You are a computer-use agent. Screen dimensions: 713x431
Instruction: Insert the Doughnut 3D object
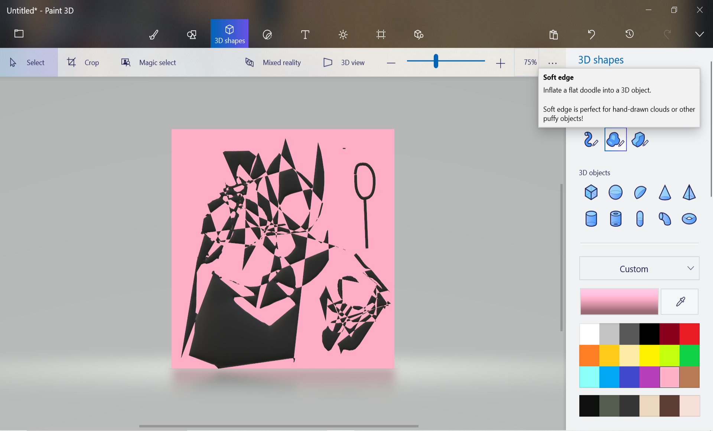click(x=689, y=218)
